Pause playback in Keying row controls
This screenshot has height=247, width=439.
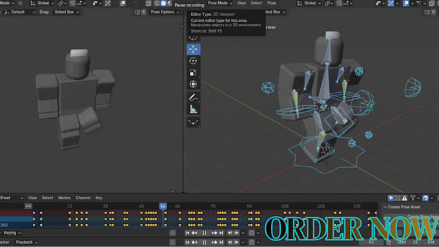pyautogui.click(x=204, y=233)
